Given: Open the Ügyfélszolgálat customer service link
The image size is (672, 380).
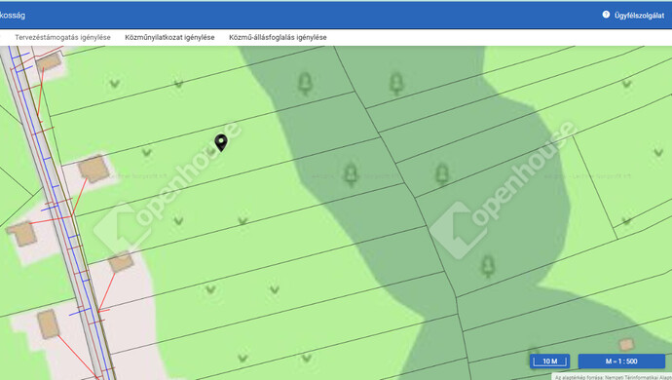Looking at the screenshot, I should coord(639,16).
